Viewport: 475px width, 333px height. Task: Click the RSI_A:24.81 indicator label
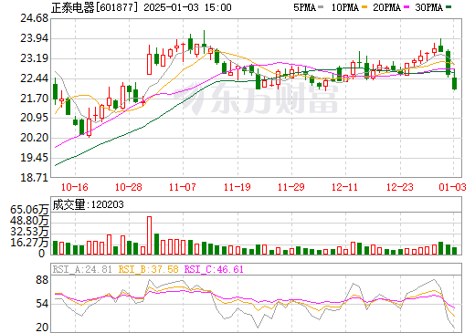coord(82,269)
